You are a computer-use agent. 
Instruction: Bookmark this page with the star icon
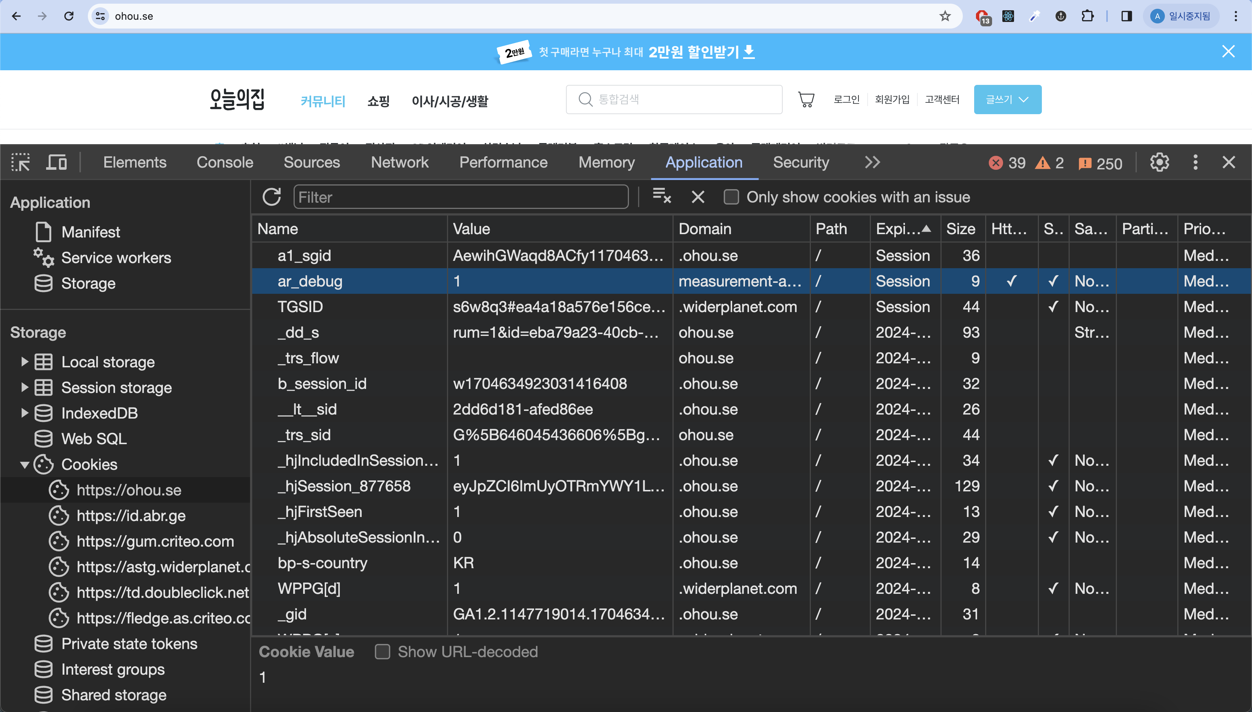click(945, 16)
